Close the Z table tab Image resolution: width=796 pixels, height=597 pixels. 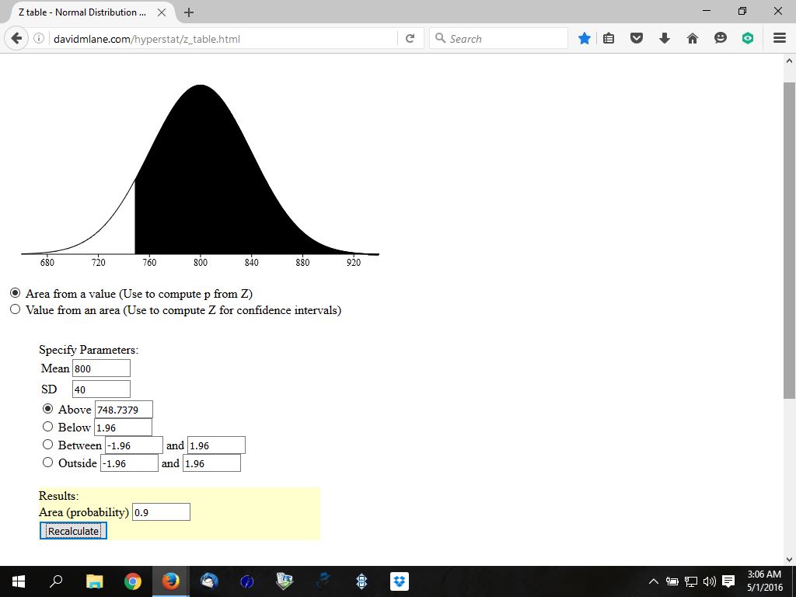[162, 12]
